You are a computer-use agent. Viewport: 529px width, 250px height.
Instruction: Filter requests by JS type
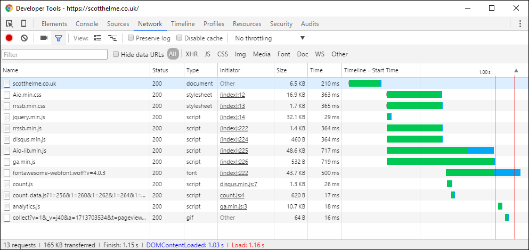(207, 54)
